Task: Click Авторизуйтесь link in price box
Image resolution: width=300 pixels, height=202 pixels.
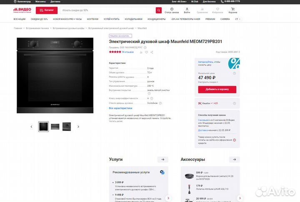Action: pyautogui.click(x=206, y=62)
